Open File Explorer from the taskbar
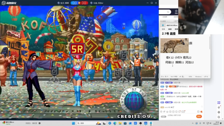Screen dimensions: 224x126 (x=120, y=123)
